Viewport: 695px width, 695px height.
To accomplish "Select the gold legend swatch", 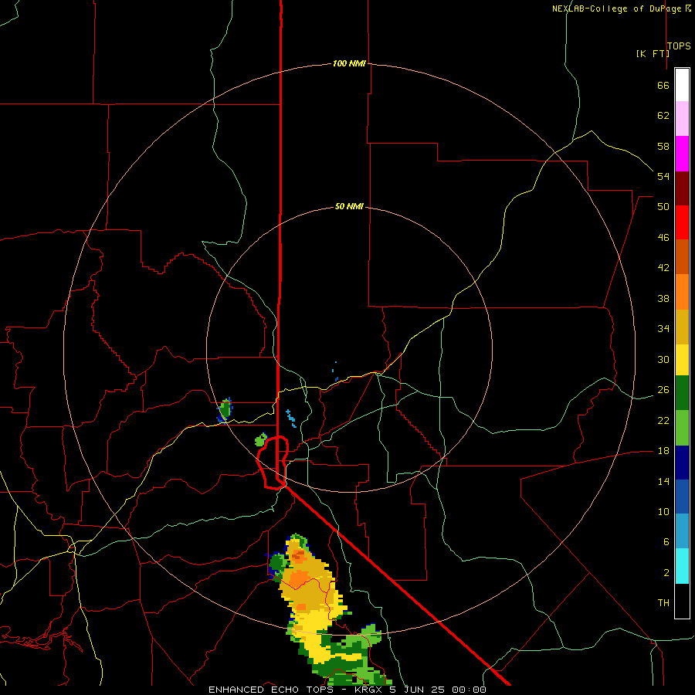I will [x=682, y=327].
